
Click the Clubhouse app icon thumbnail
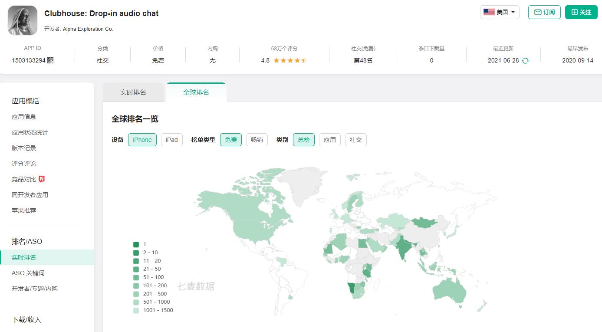23,20
